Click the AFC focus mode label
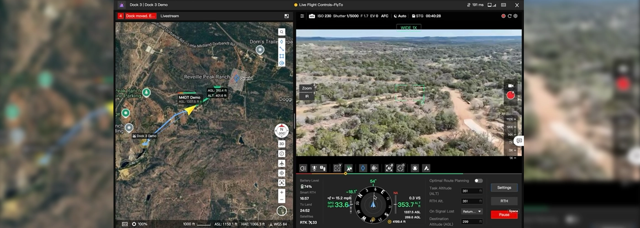640x228 pixels. click(384, 16)
